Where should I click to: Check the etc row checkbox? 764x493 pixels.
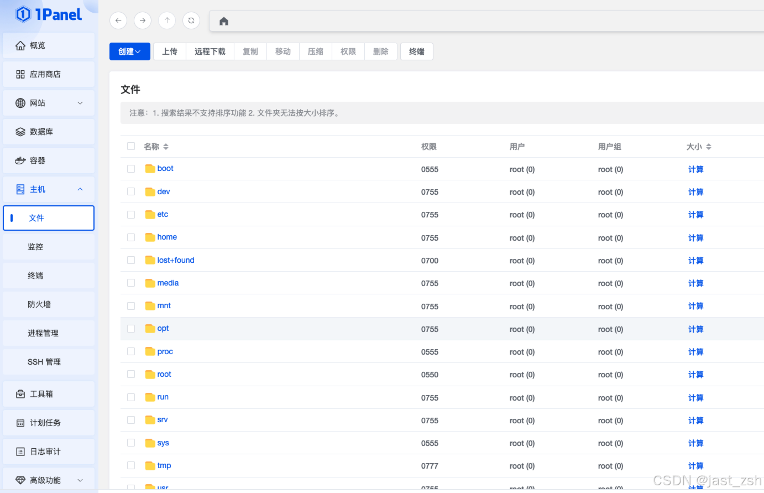point(131,215)
